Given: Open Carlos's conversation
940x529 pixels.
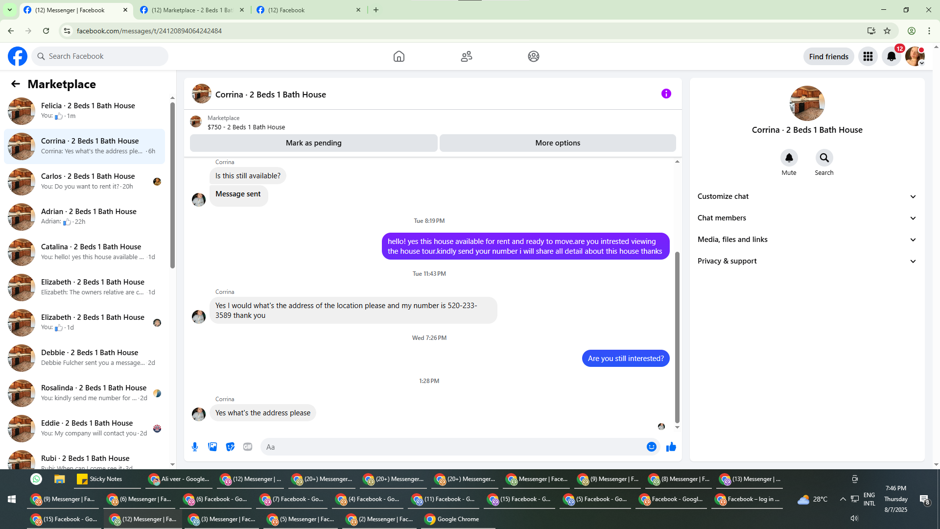Looking at the screenshot, I should (84, 181).
